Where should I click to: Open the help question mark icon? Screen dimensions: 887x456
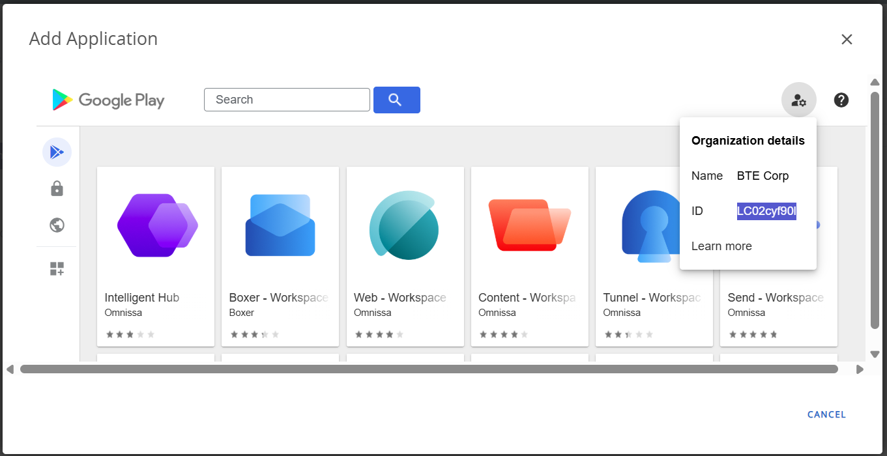click(x=841, y=100)
